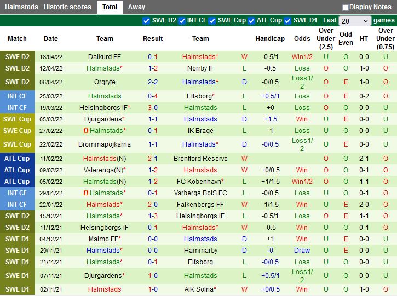Click the Handicap column header
The width and height of the screenshot is (397, 296).
pos(270,39)
